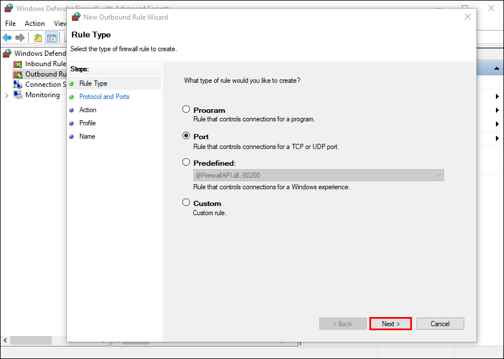Close the New Outbound Rule Wizard dialog
Screen dimensions: 504x359
(468, 17)
